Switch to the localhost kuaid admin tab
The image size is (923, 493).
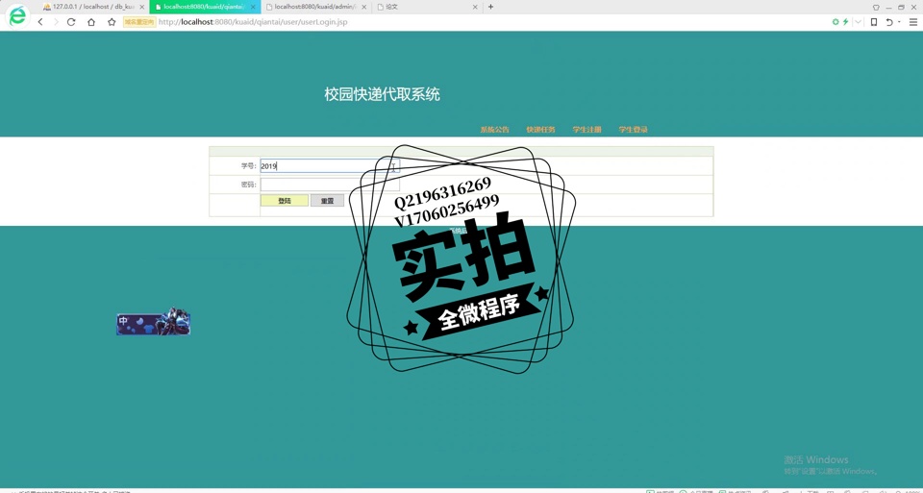click(x=314, y=7)
